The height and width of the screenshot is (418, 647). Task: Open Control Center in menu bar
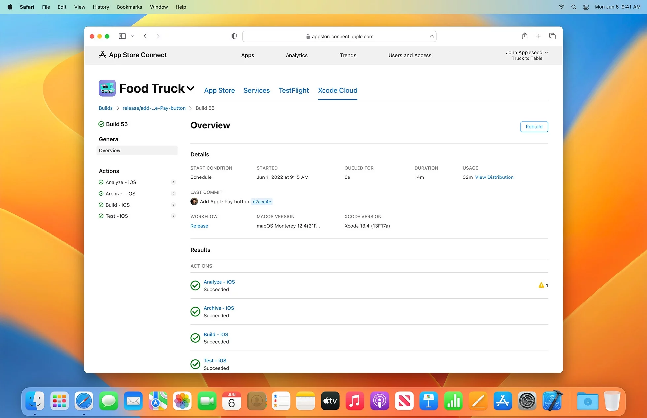586,7
